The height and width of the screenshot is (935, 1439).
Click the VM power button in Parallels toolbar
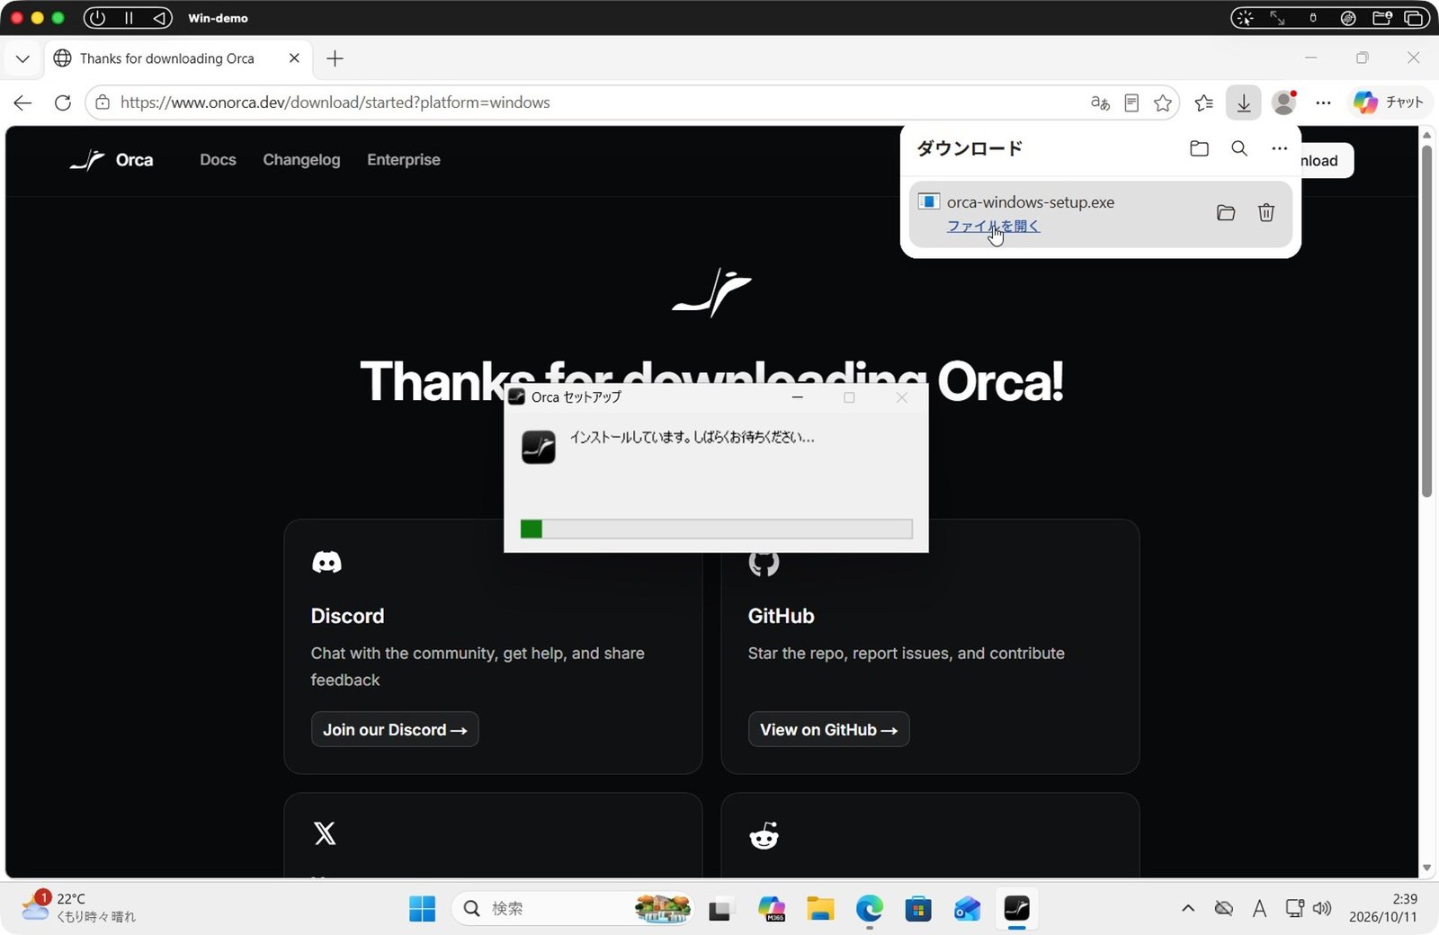97,18
